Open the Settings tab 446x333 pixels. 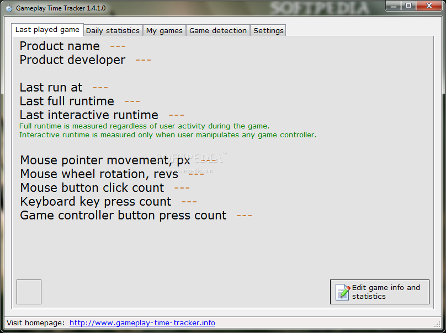[x=268, y=30]
